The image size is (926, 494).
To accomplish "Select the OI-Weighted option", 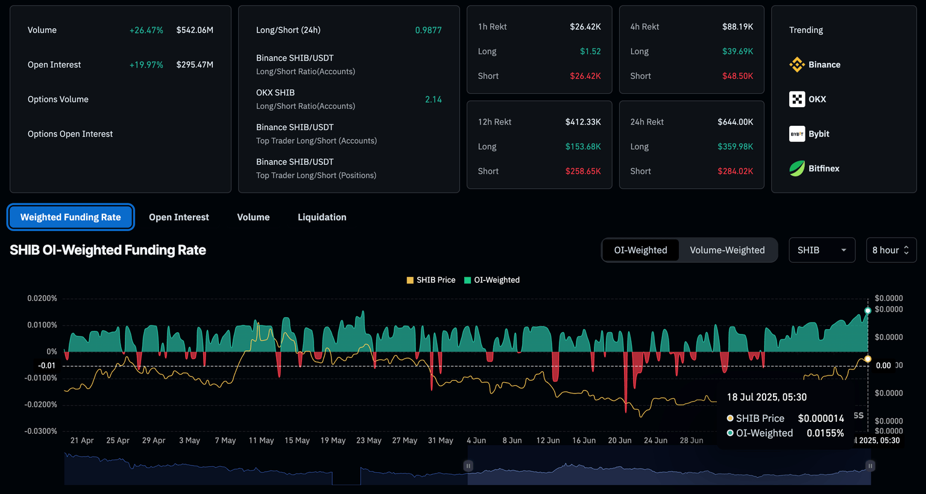I will 640,250.
